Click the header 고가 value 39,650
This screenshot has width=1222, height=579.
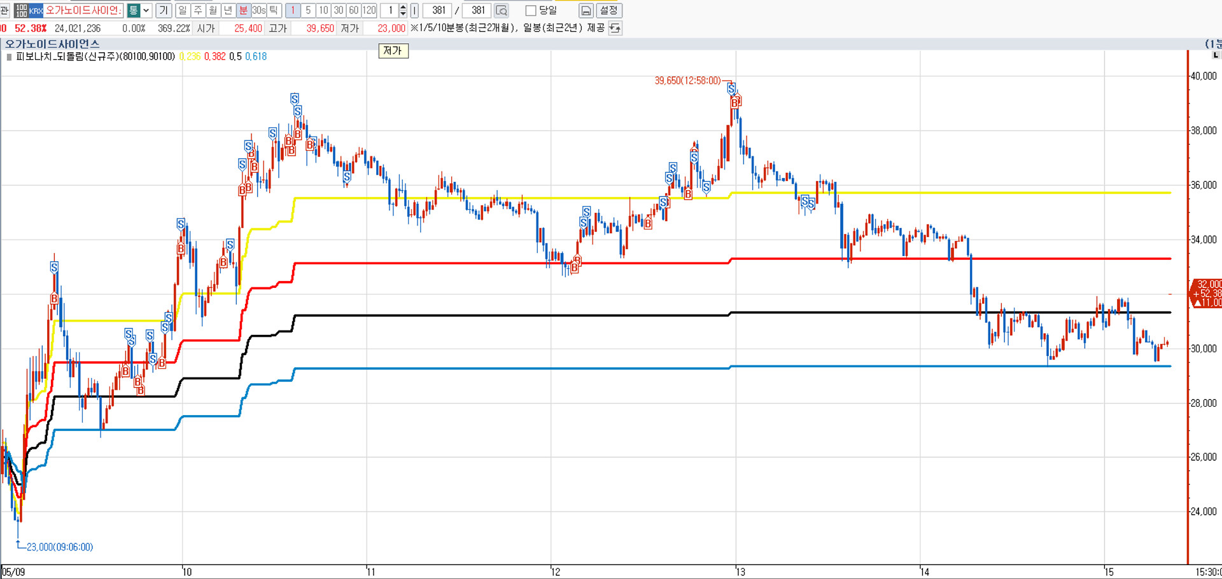coord(320,28)
